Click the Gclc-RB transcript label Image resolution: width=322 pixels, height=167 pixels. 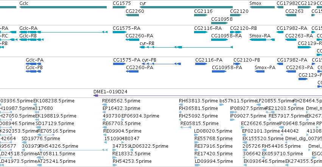pos(28,36)
